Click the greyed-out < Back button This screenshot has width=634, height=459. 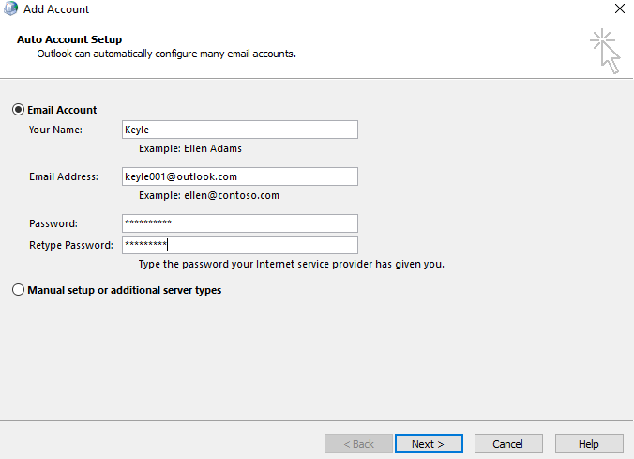coord(357,443)
